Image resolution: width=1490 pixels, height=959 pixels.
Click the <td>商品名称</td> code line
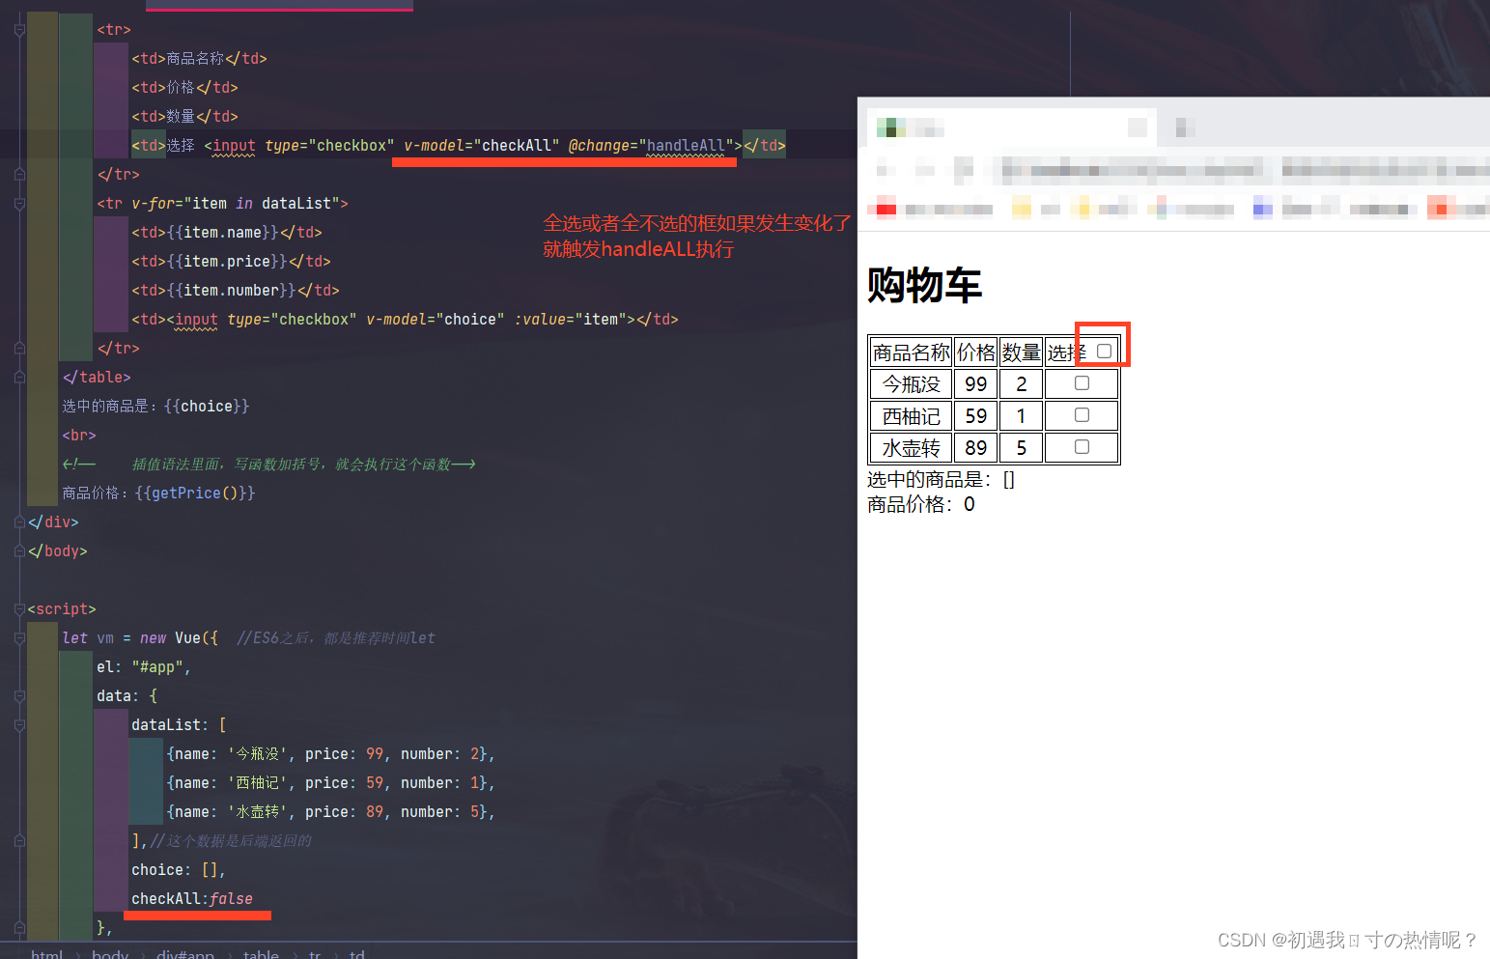[199, 59]
